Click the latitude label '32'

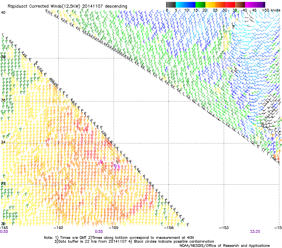pos(3,184)
